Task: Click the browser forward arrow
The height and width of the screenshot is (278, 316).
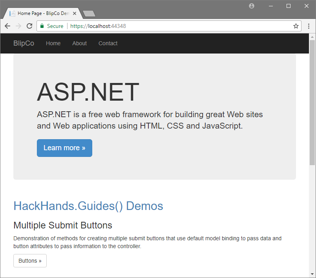Action: (x=18, y=26)
